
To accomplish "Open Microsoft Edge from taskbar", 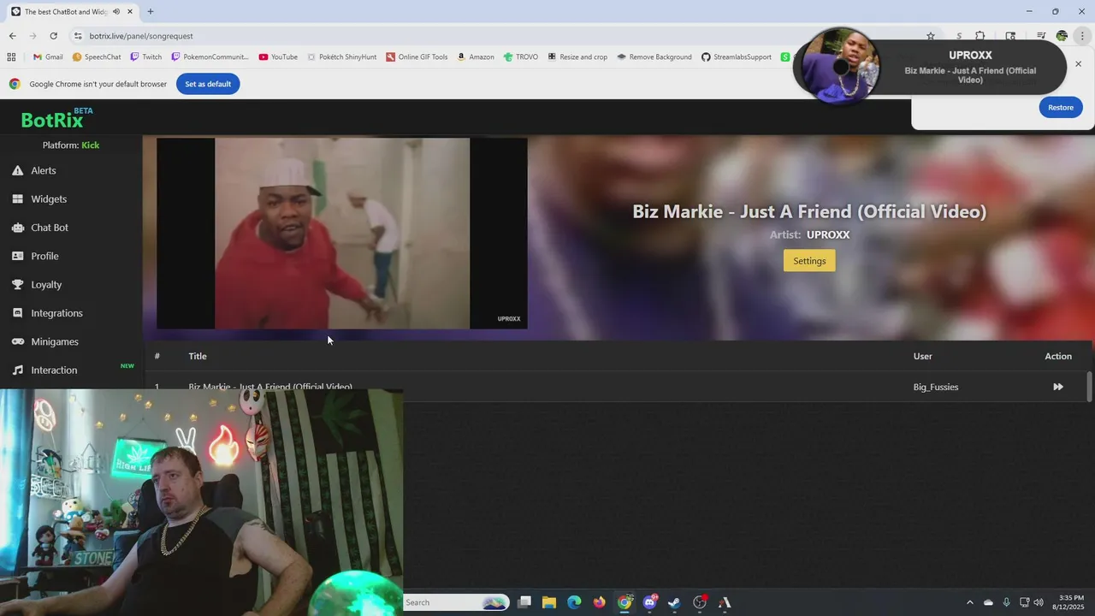I will (574, 602).
